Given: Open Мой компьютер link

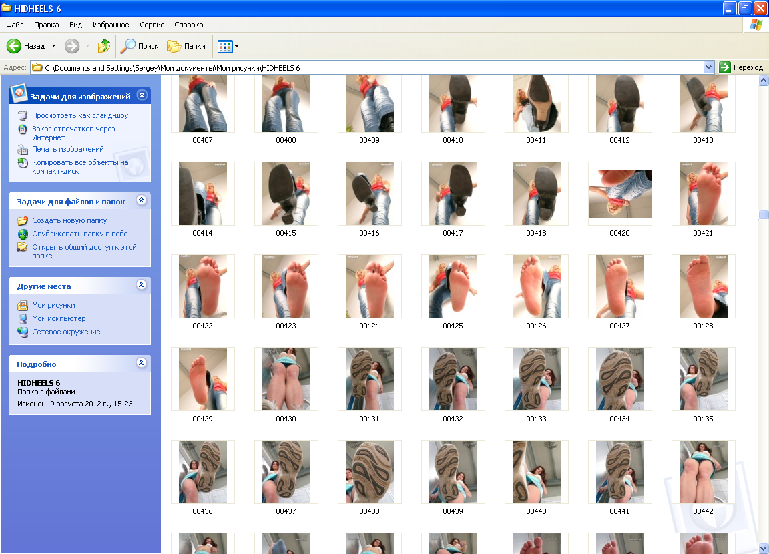Looking at the screenshot, I should click(x=59, y=318).
